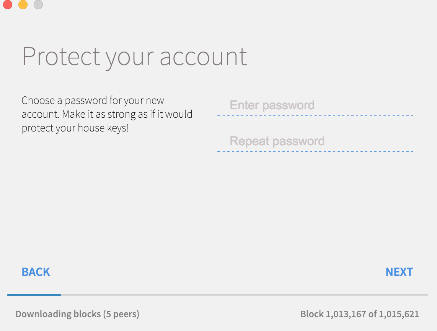Click the red close window button
Screen dimensions: 437x331
pyautogui.click(x=8, y=5)
